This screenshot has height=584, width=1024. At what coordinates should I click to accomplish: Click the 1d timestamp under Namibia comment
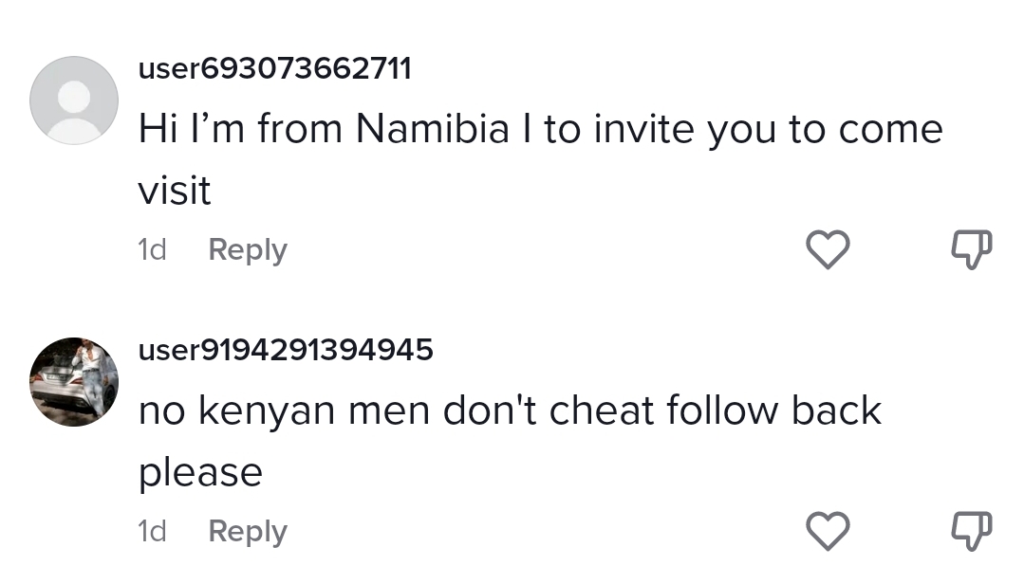pyautogui.click(x=152, y=250)
